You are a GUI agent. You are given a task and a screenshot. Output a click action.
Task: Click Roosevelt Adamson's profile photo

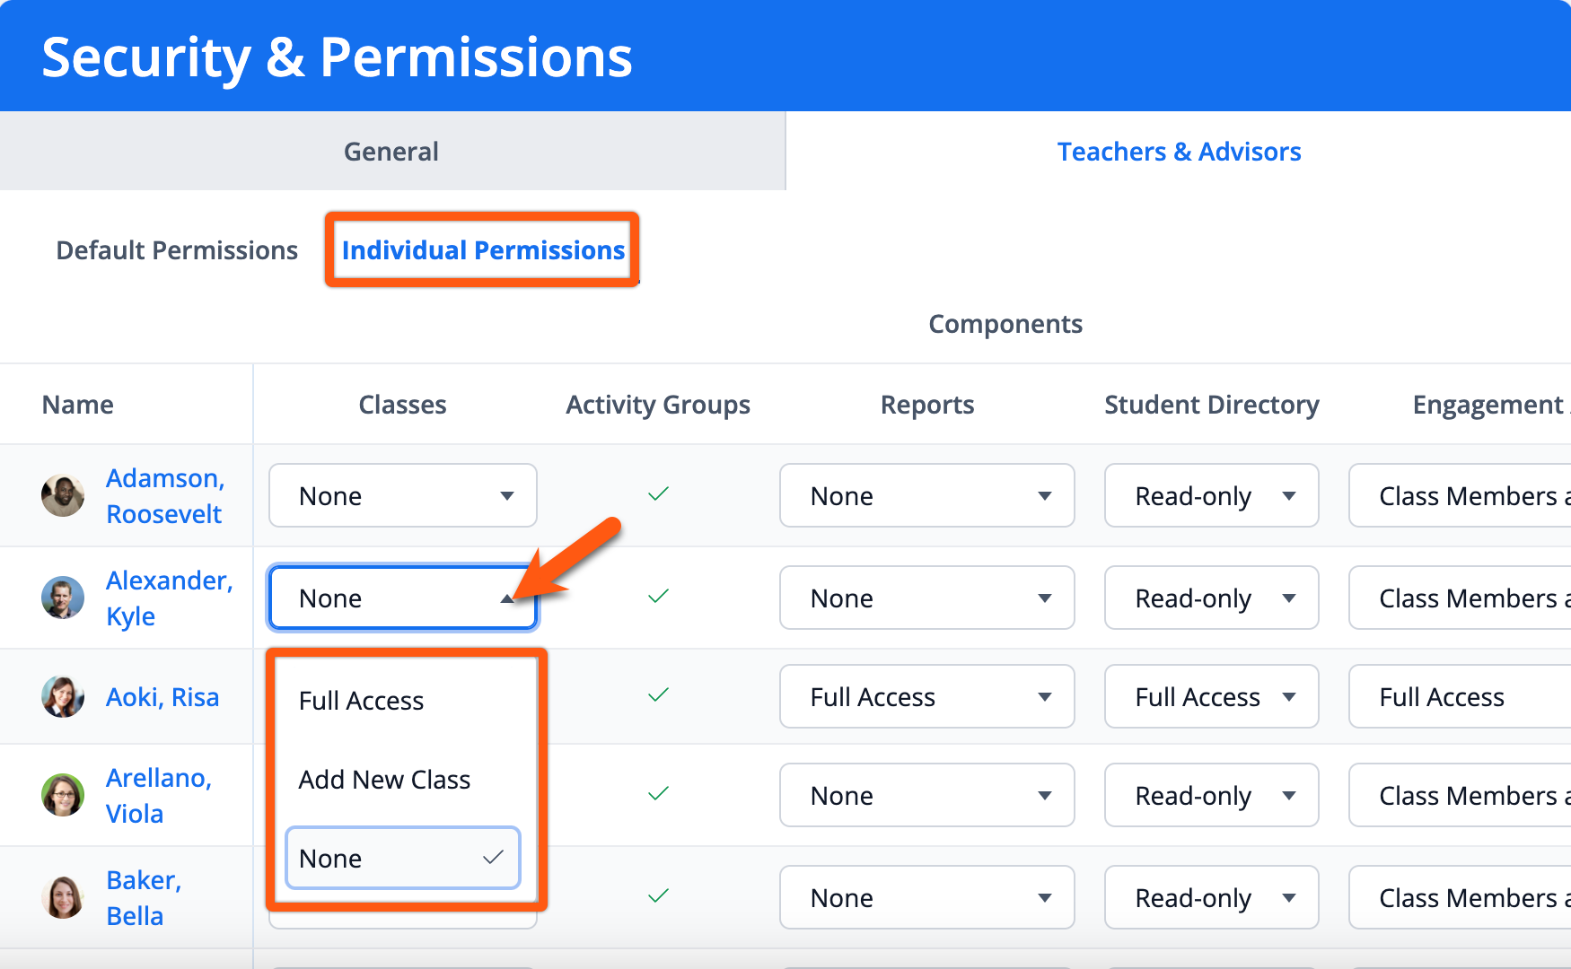[63, 495]
